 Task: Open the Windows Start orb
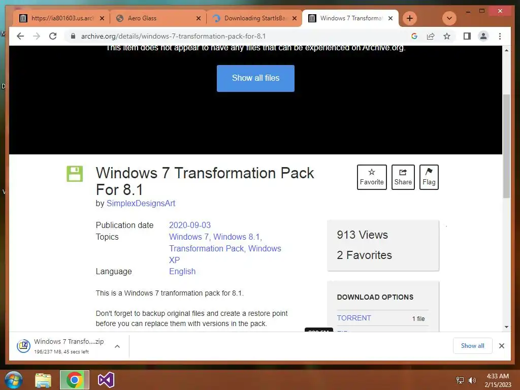pos(14,380)
